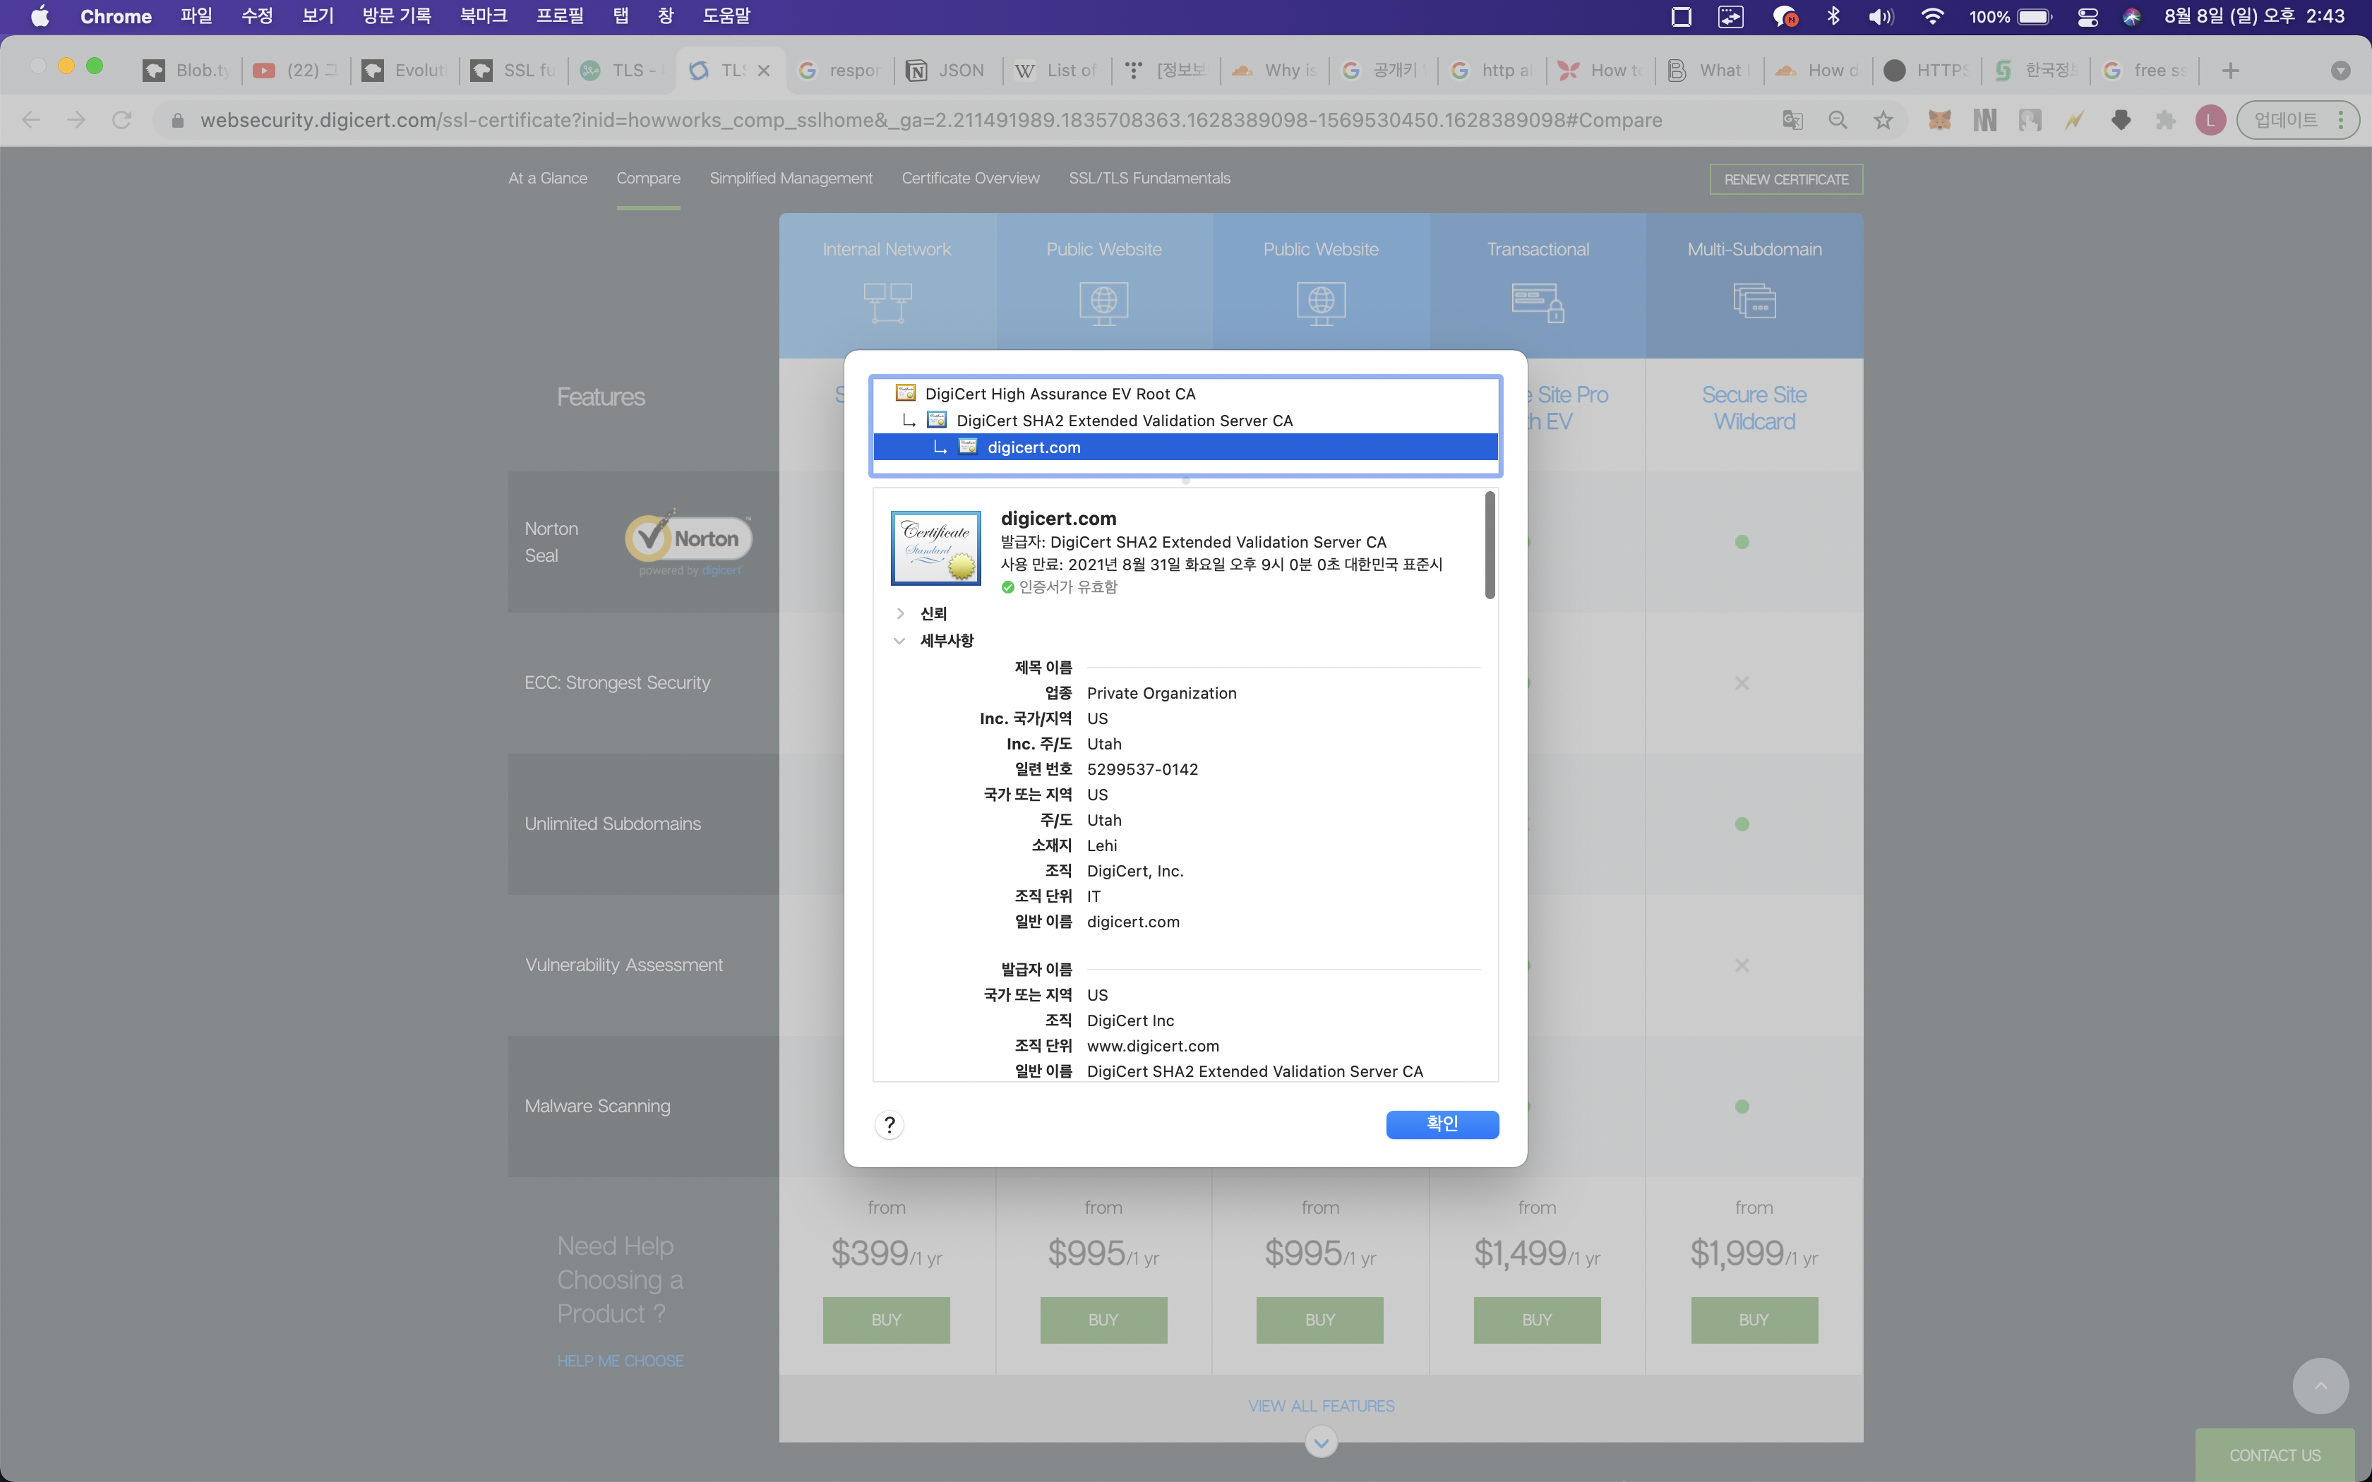Select DigiCert SHA2 Extended Validation Server CA
Viewport: 2372px width, 1482px height.
pyautogui.click(x=1123, y=421)
